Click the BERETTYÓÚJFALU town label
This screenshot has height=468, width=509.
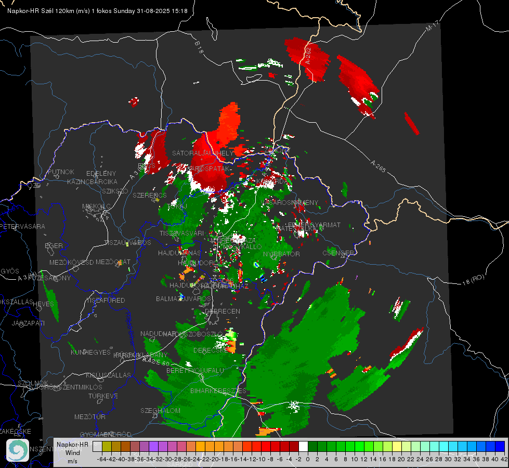tap(195, 371)
